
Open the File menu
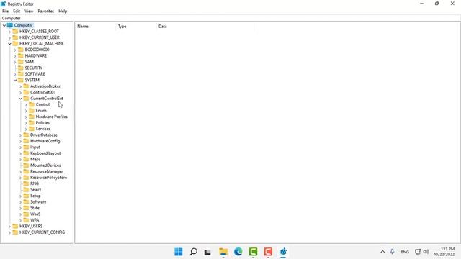coord(5,12)
